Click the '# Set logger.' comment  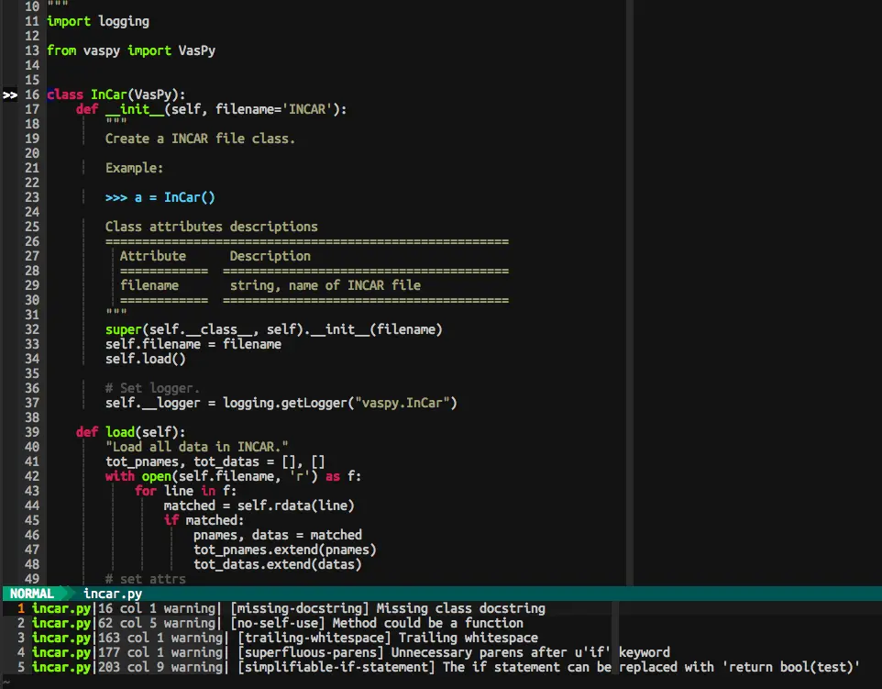(152, 388)
